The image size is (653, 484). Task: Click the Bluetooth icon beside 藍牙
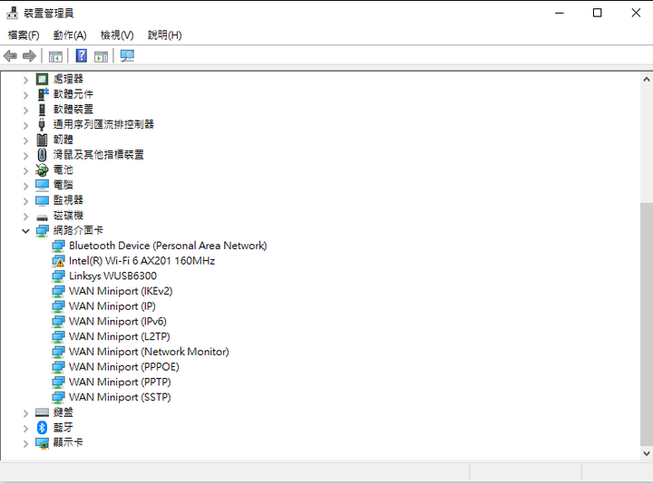[42, 428]
